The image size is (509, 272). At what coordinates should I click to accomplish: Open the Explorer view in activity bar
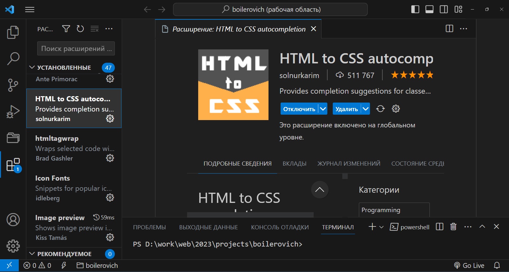[x=13, y=32]
